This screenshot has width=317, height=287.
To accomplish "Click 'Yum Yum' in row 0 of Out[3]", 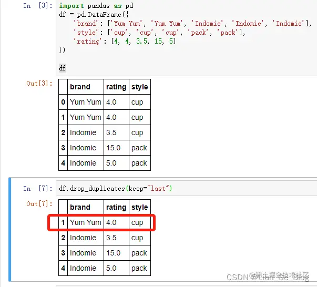I will [x=86, y=102].
